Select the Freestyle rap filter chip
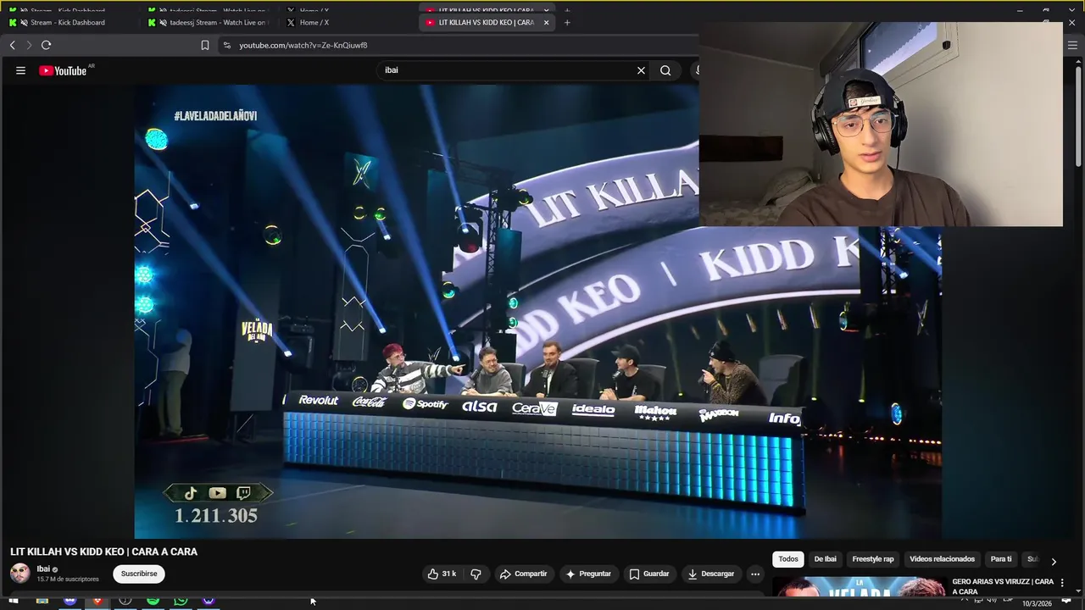The height and width of the screenshot is (610, 1085). click(x=872, y=559)
